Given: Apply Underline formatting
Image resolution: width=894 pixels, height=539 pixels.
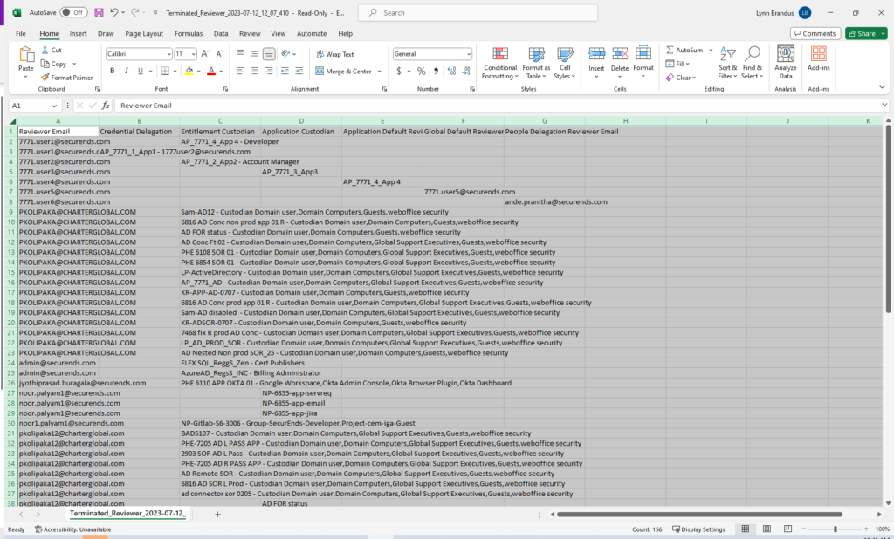Looking at the screenshot, I should click(141, 72).
